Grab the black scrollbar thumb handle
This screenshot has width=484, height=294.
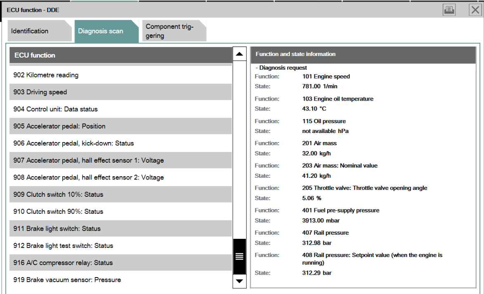239,257
